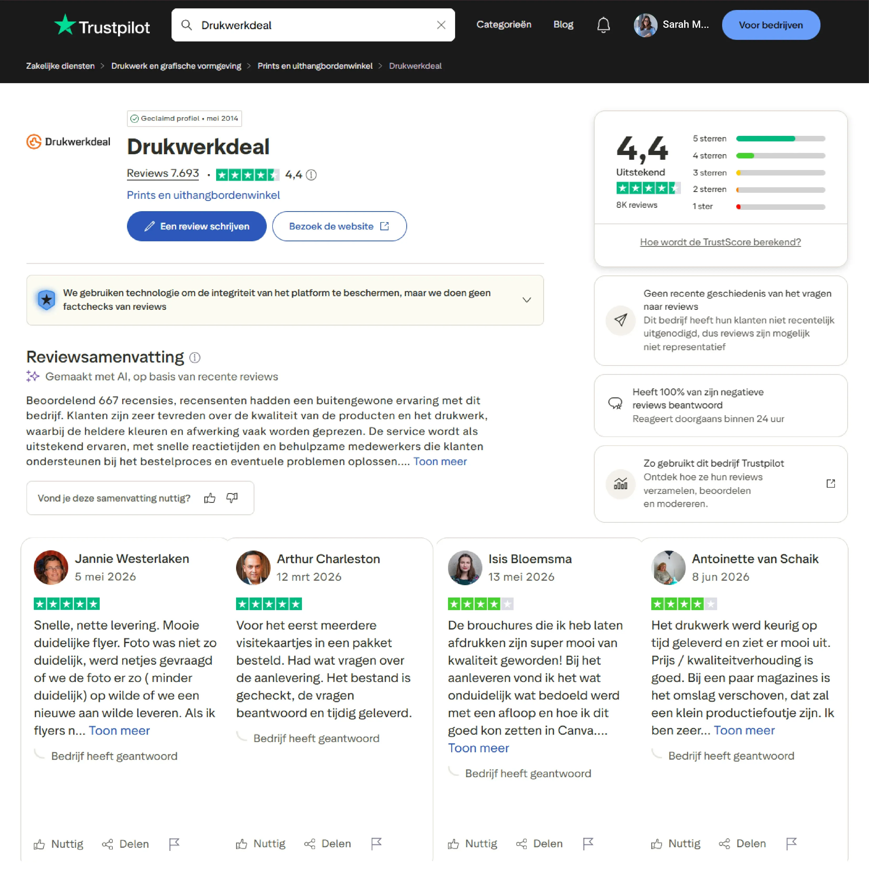Open Antoinette van Schaik's profile photo

pos(668,568)
